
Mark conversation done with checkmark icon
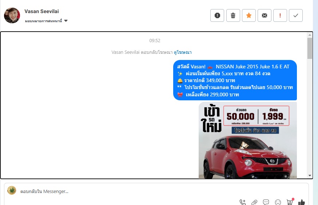[x=296, y=15]
